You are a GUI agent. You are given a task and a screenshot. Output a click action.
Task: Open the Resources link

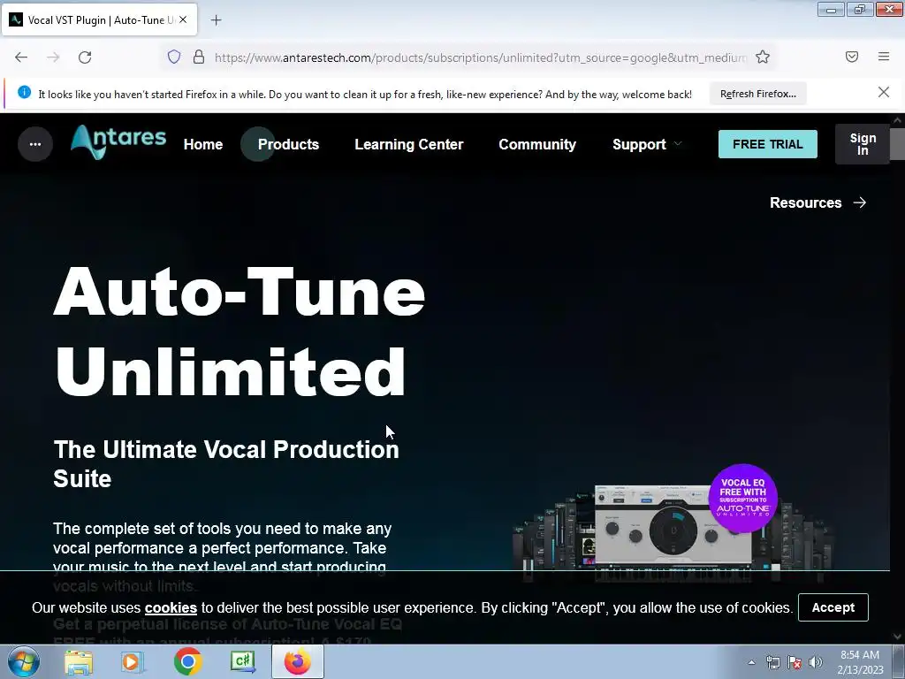click(805, 202)
